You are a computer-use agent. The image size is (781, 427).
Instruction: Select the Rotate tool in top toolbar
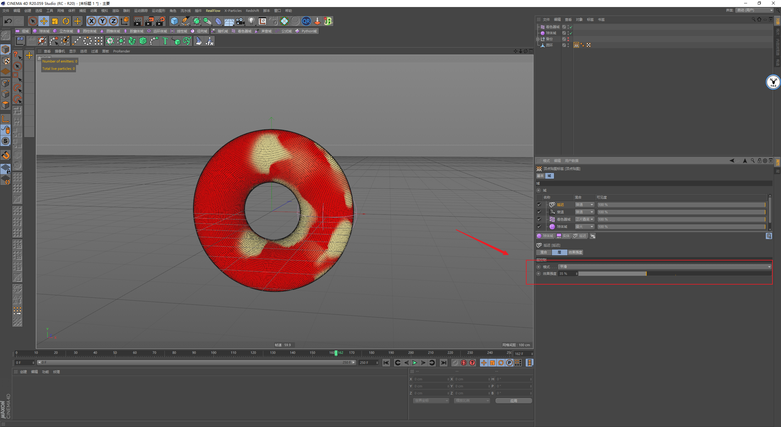point(66,21)
